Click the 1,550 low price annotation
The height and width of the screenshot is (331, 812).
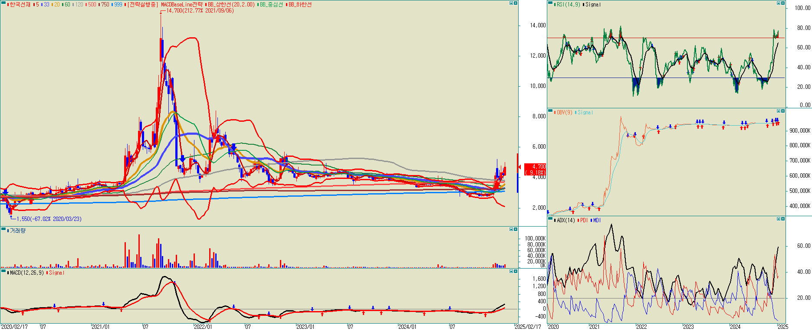click(49, 219)
